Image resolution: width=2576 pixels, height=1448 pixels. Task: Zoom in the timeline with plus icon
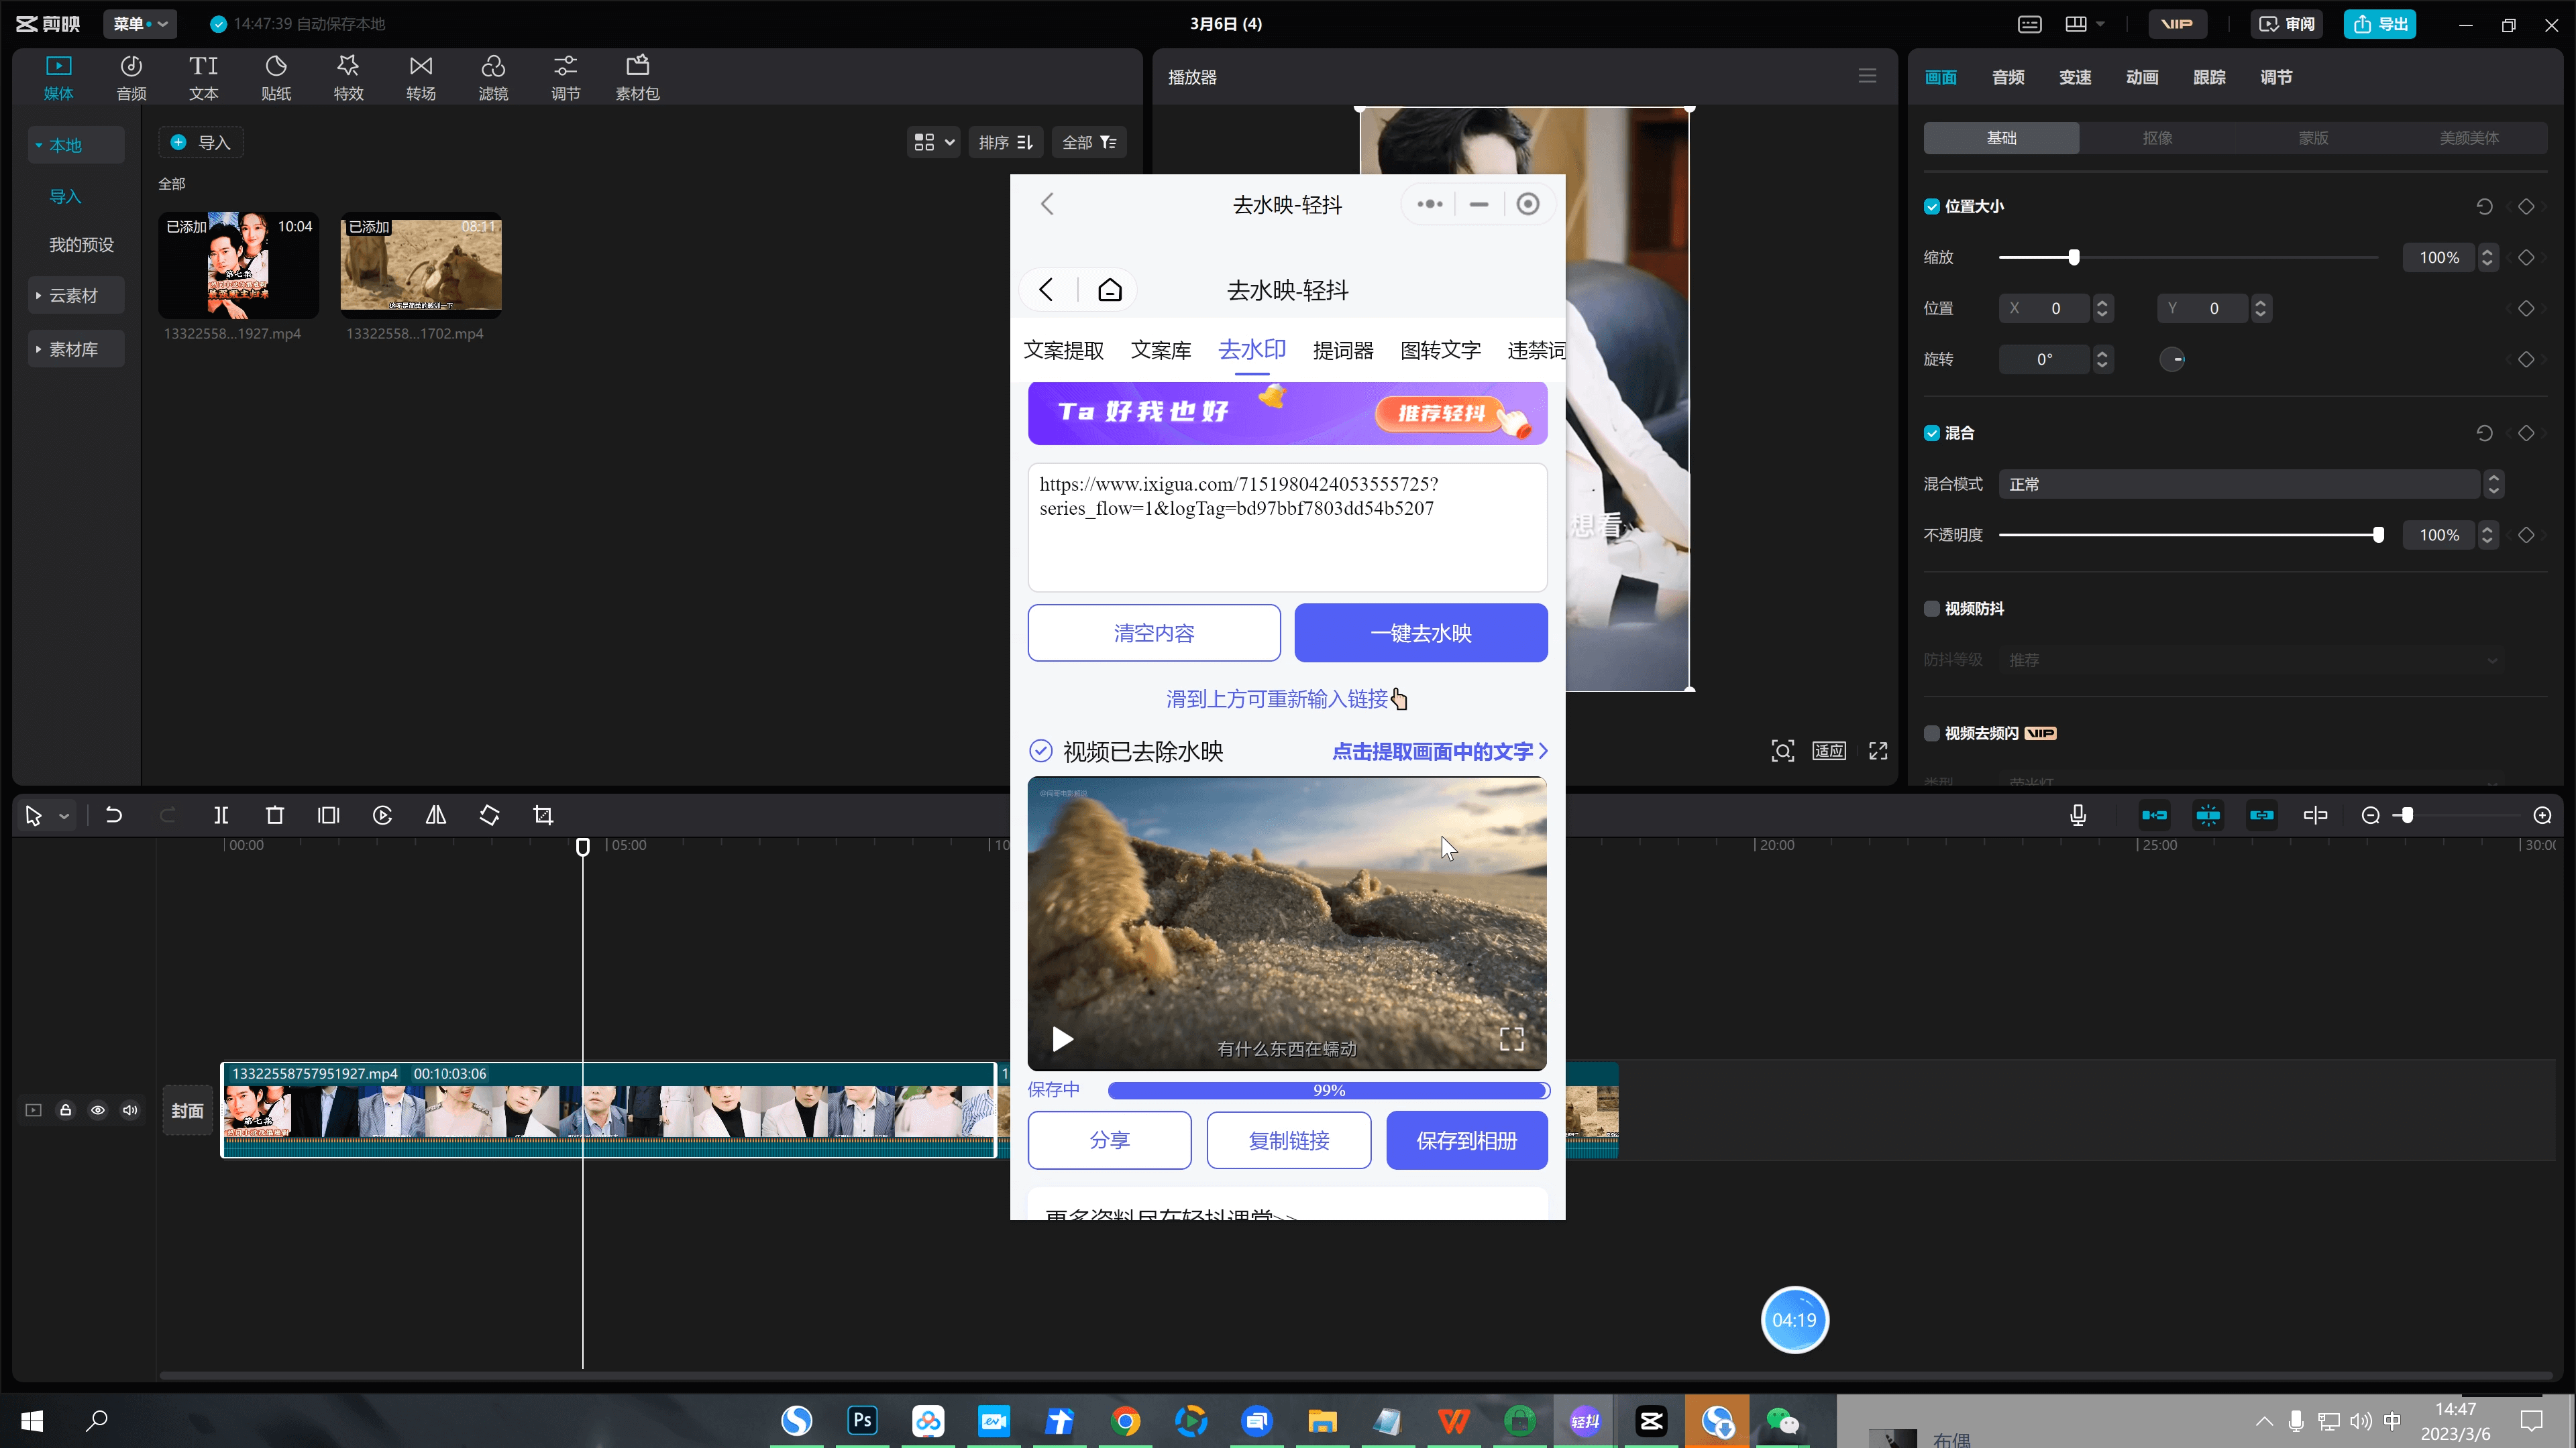(x=2543, y=815)
